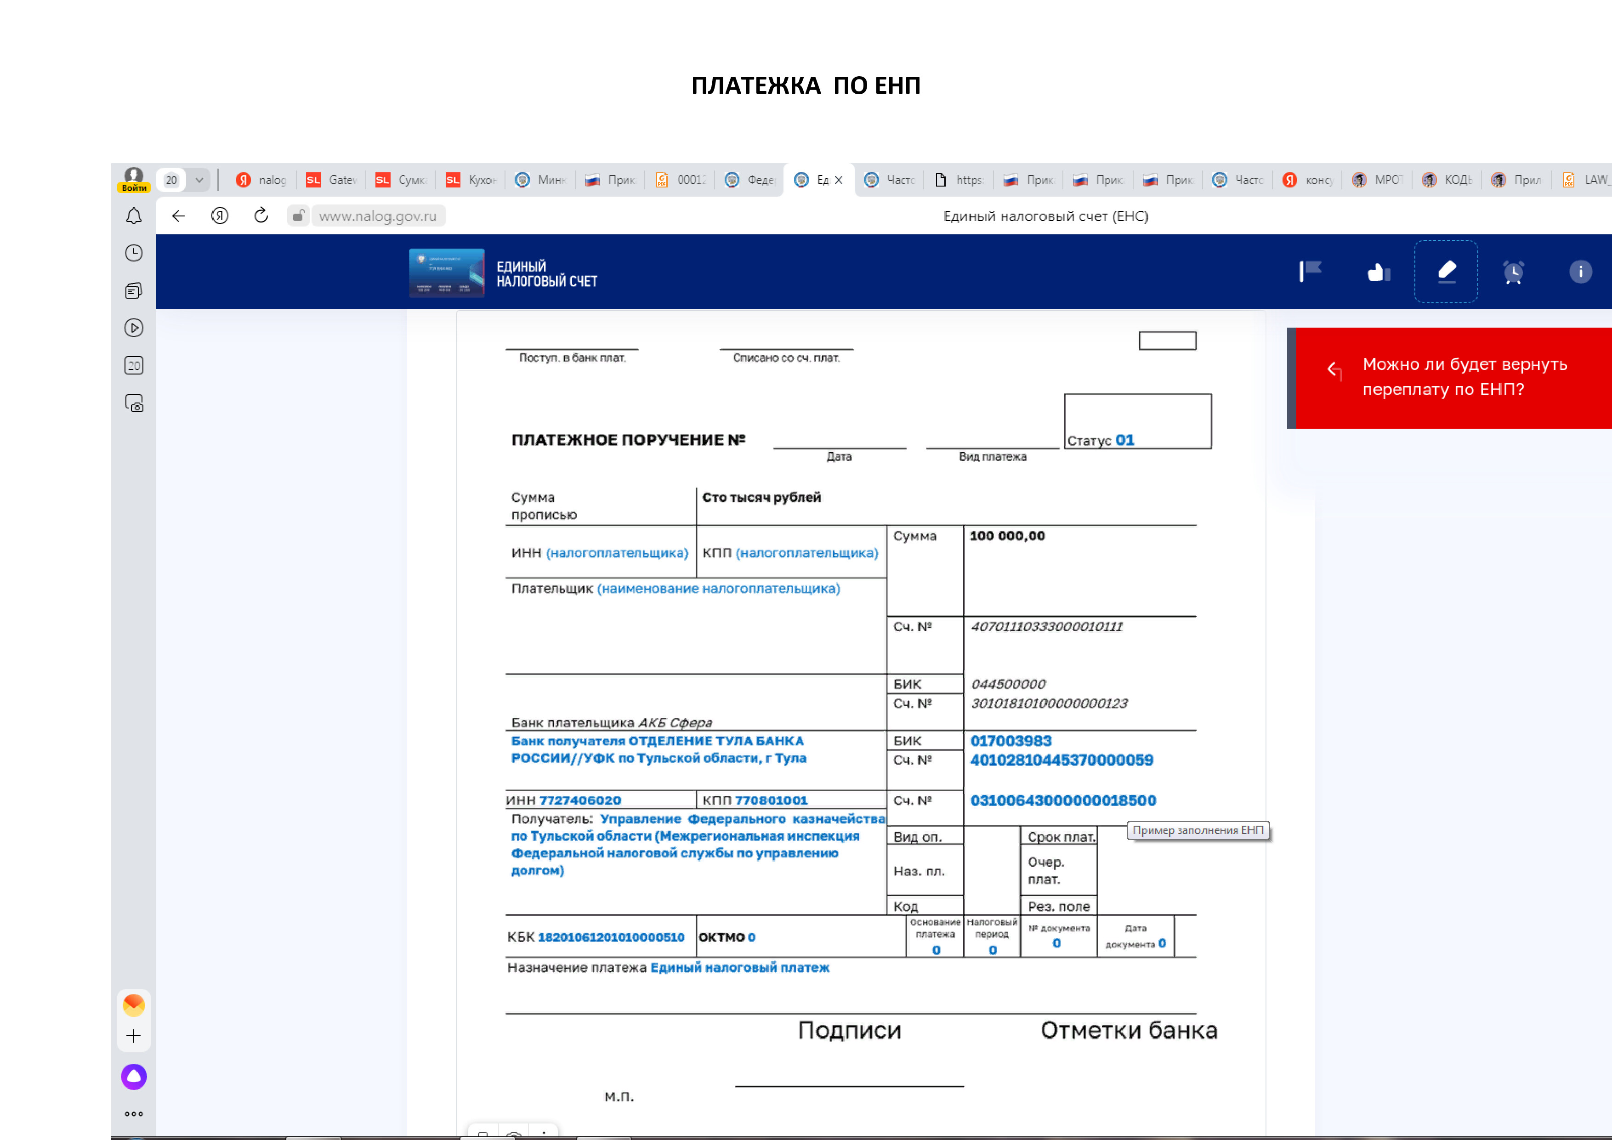Click КБК 18201061201010000510
This screenshot has width=1612, height=1140.
pyautogui.click(x=611, y=937)
